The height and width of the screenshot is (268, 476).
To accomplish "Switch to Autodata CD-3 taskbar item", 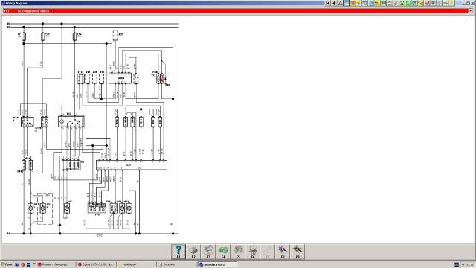I will pyautogui.click(x=217, y=264).
